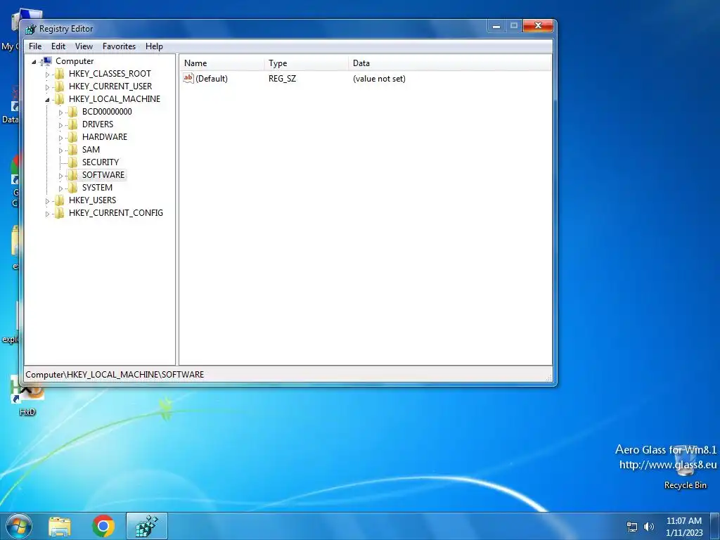
Task: Open the volume control in tray
Action: coord(649,527)
